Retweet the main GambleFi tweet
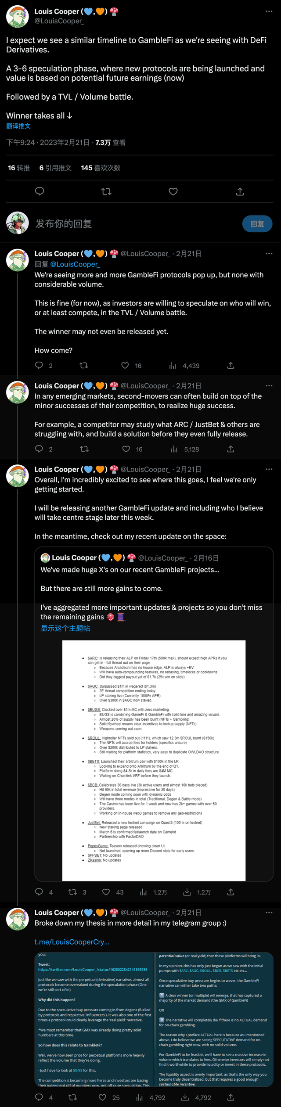Screen dimensions: 281x1107 tap(106, 191)
